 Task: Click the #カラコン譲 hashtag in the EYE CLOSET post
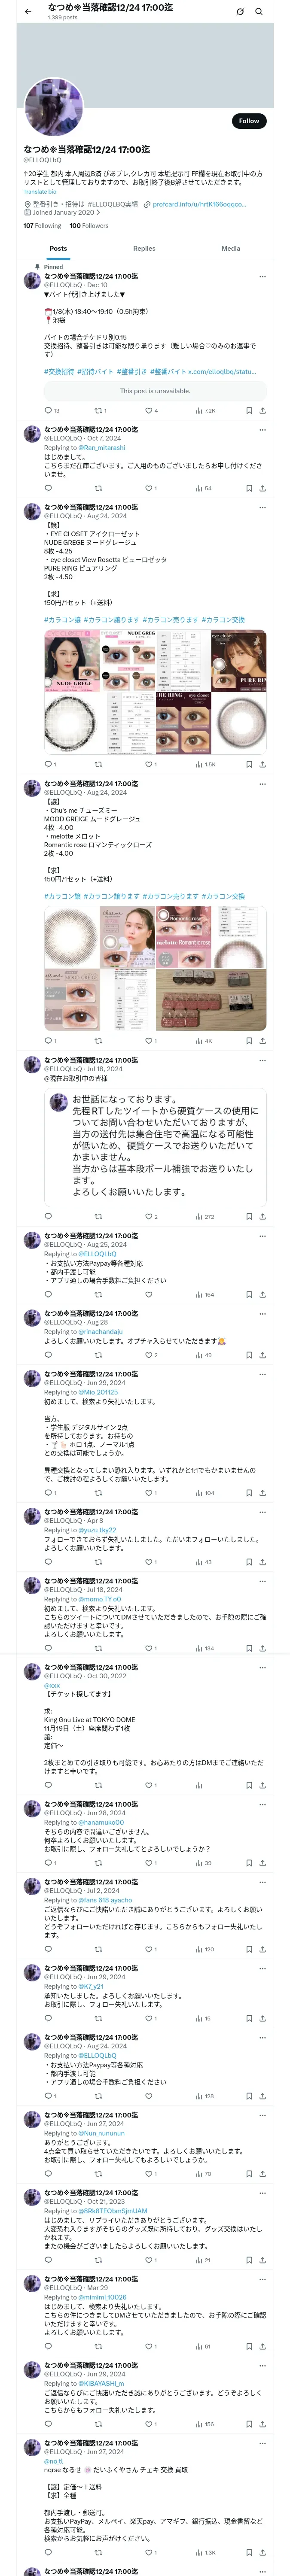point(62,620)
